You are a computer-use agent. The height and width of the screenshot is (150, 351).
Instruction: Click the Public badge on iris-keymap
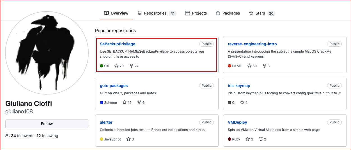[334, 86]
